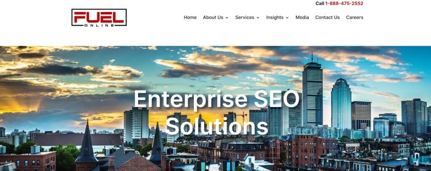Open the Contact Us link
Image resolution: width=431 pixels, height=171 pixels.
tap(327, 17)
